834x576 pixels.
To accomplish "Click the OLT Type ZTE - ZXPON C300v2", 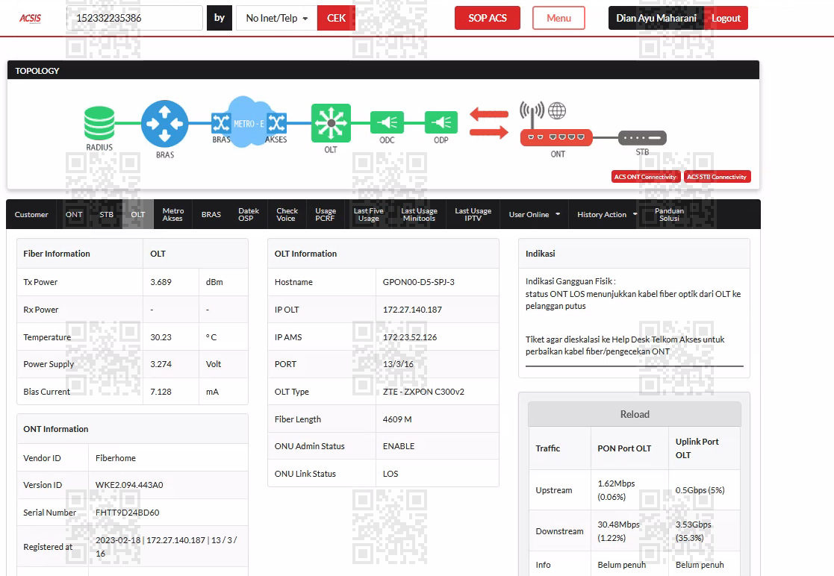I will click(x=423, y=392).
